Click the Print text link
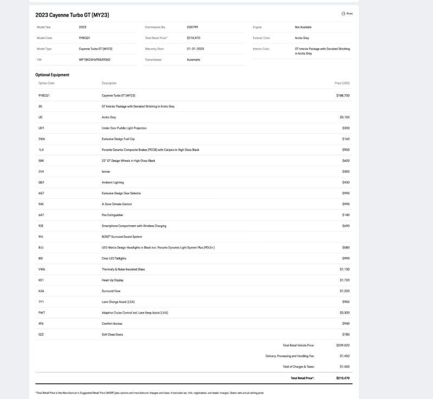Image resolution: width=433 pixels, height=399 pixels. point(349,14)
